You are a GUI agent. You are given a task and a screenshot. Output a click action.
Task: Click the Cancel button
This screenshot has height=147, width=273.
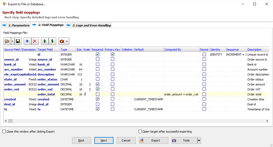(126, 140)
